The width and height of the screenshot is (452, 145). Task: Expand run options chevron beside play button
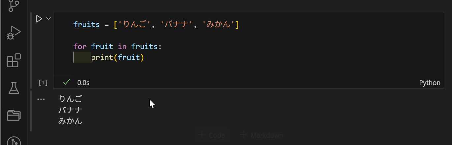tap(48, 18)
